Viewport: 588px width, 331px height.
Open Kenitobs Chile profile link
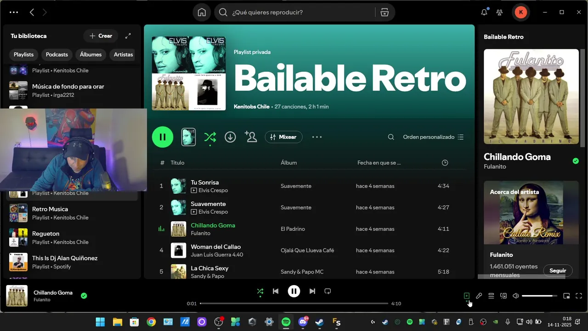pyautogui.click(x=251, y=107)
